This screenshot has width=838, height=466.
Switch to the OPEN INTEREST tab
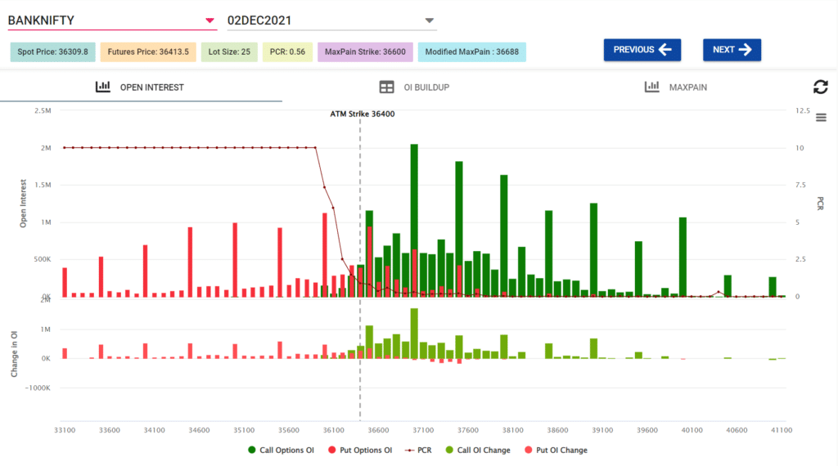click(x=141, y=87)
